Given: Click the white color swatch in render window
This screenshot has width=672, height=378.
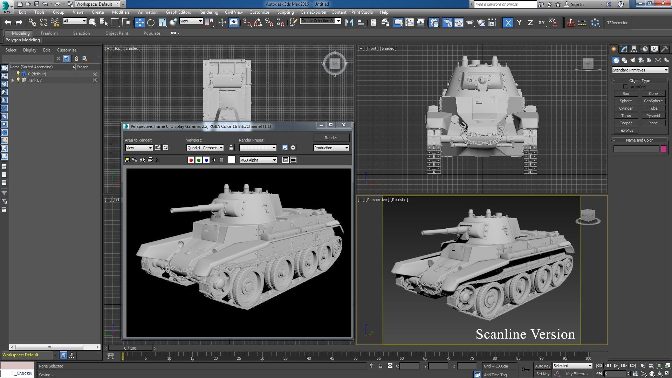Looking at the screenshot, I should coord(232,160).
